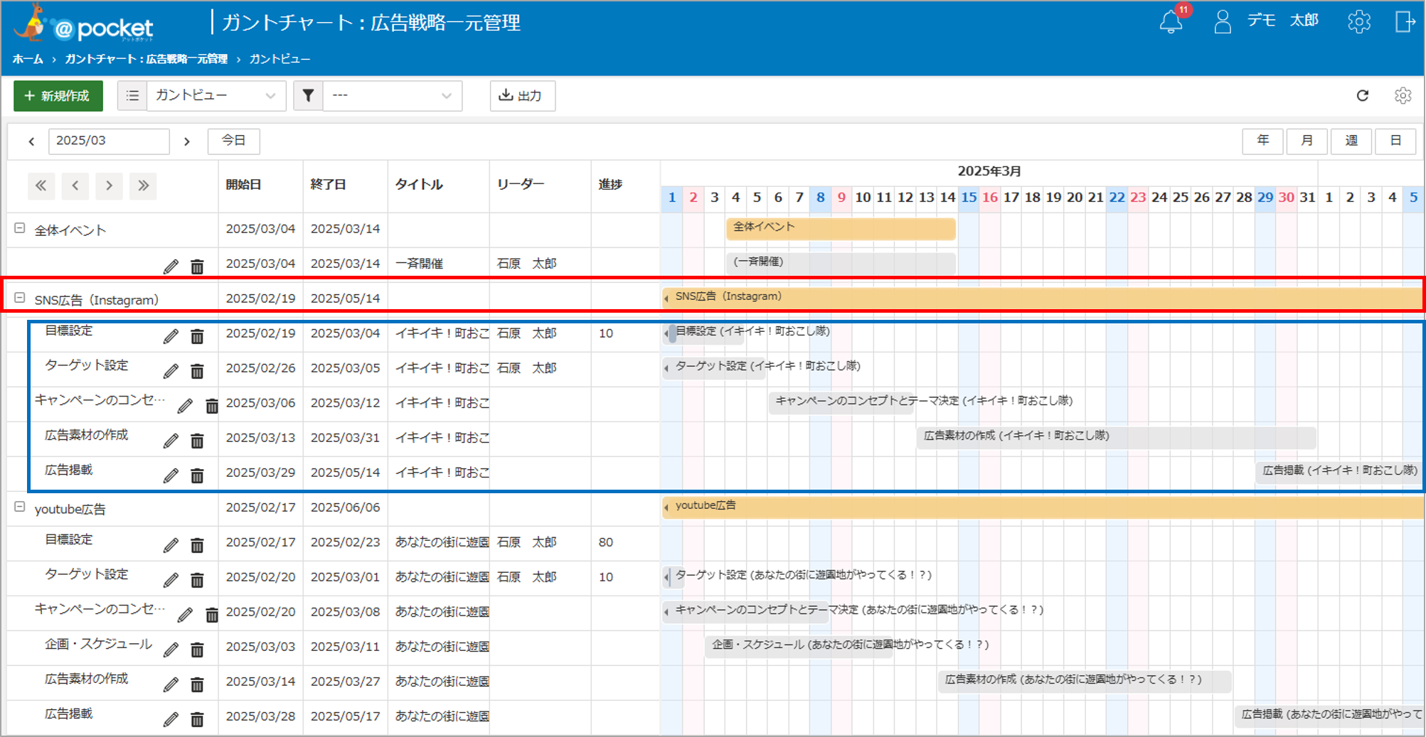
Task: Click the 全体イベント orange Gantt bar
Action: 841,228
